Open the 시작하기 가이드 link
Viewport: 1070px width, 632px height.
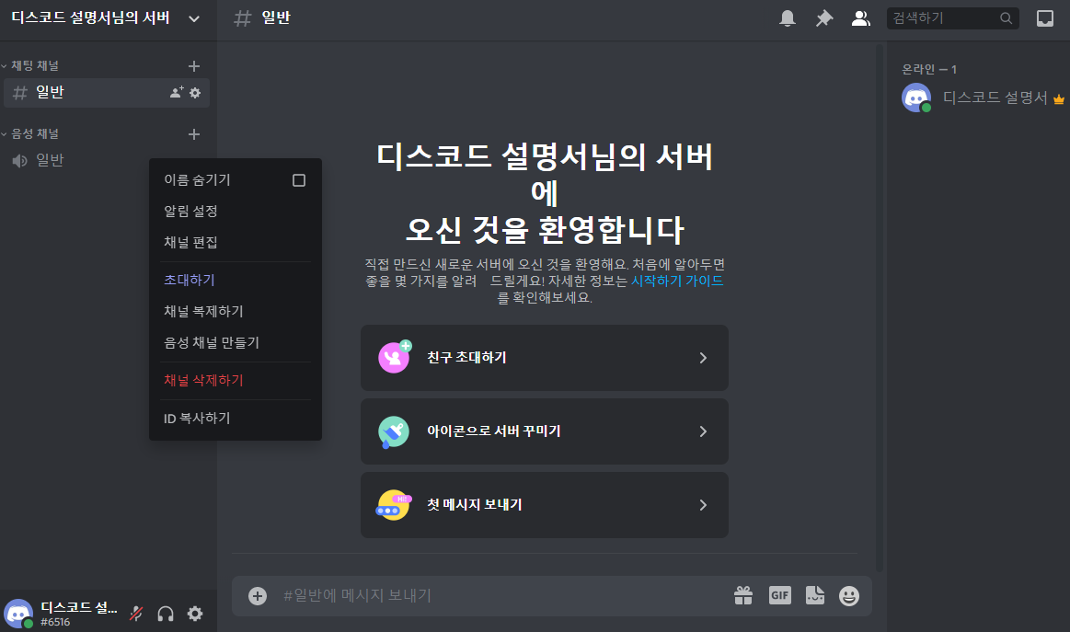(x=677, y=282)
